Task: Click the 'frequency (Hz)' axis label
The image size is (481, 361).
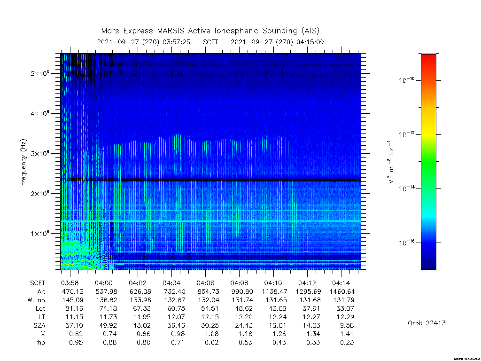Action: [x=23, y=162]
